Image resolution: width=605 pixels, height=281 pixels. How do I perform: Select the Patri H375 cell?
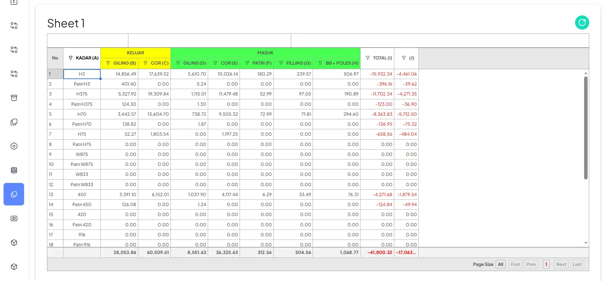(x=82, y=104)
